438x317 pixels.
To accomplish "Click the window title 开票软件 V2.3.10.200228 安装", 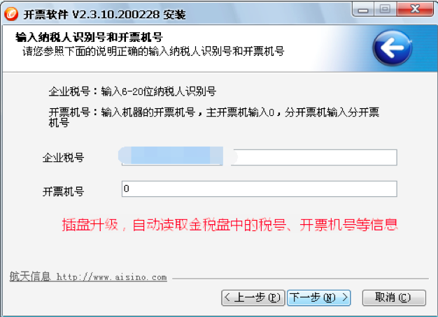I will tap(104, 14).
